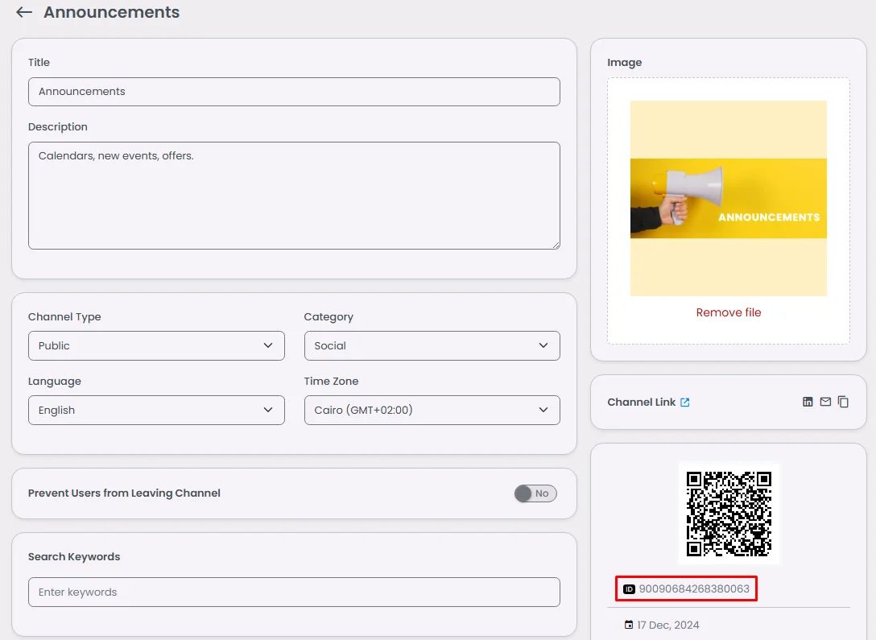876x640 pixels.
Task: Share channel link via email icon
Action: click(825, 402)
